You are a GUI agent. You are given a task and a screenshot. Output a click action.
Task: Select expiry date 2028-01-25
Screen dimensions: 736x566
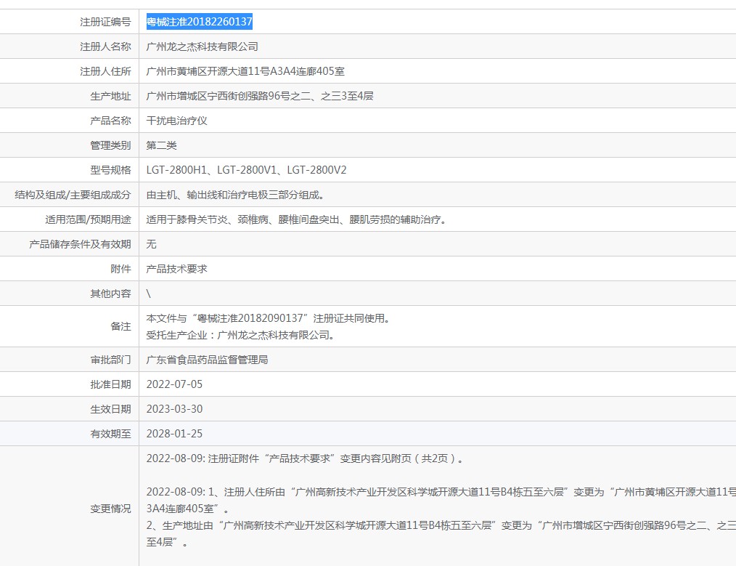(x=175, y=434)
